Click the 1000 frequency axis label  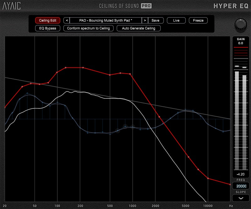(132, 206)
